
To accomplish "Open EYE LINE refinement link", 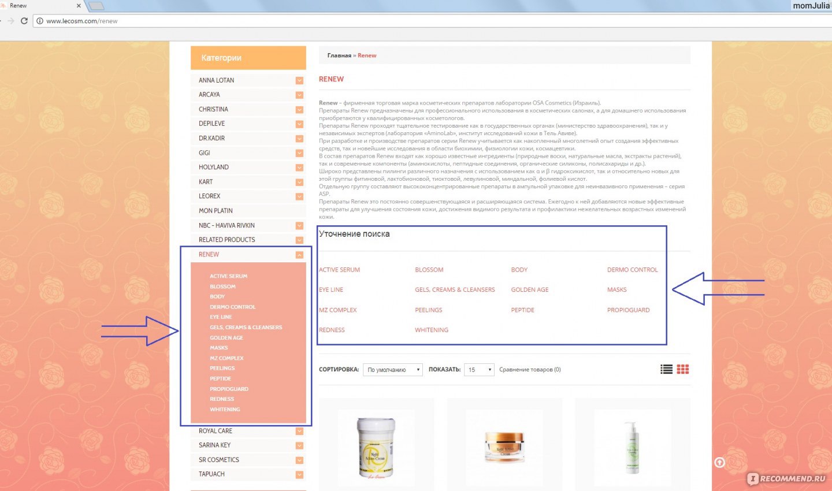I will pyautogui.click(x=331, y=290).
